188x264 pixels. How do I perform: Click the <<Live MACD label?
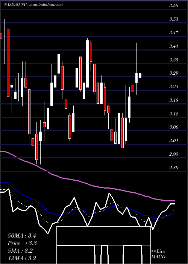coord(158,254)
